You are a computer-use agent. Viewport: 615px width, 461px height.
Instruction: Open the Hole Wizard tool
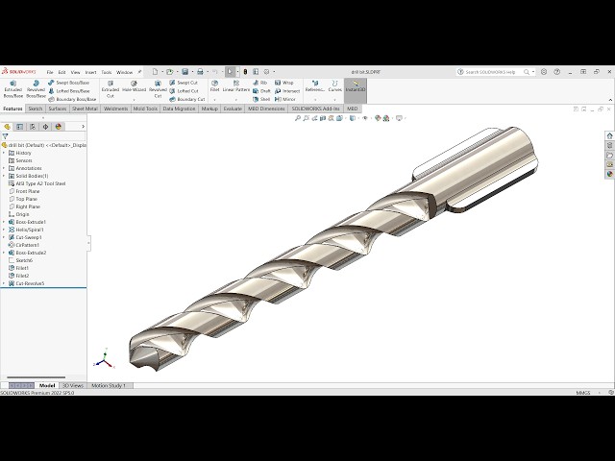click(134, 86)
